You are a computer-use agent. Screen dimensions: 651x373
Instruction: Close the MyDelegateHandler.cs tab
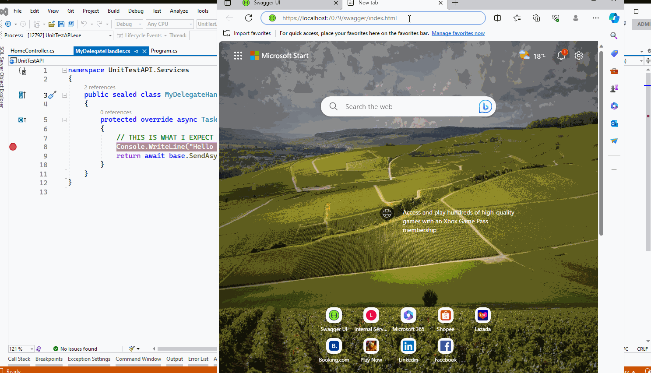tap(144, 51)
